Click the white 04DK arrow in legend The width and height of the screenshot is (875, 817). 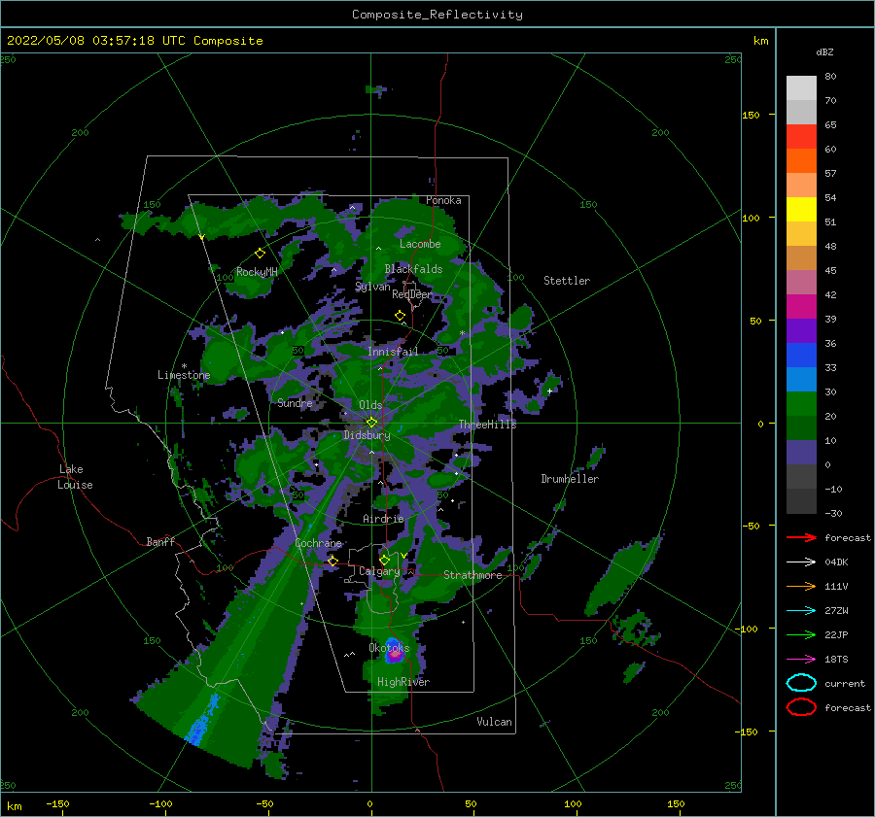[x=801, y=562]
